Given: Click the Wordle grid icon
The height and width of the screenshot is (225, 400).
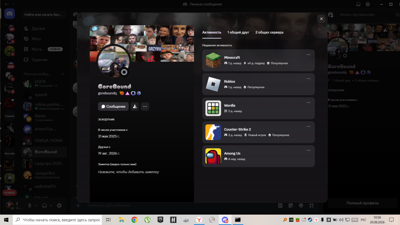Looking at the screenshot, I should click(213, 108).
